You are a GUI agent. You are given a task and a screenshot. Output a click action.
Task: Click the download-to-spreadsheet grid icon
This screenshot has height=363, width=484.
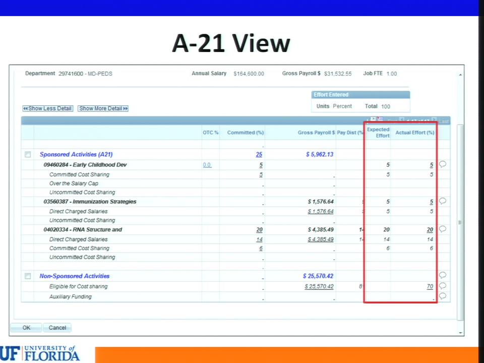pyautogui.click(x=380, y=119)
